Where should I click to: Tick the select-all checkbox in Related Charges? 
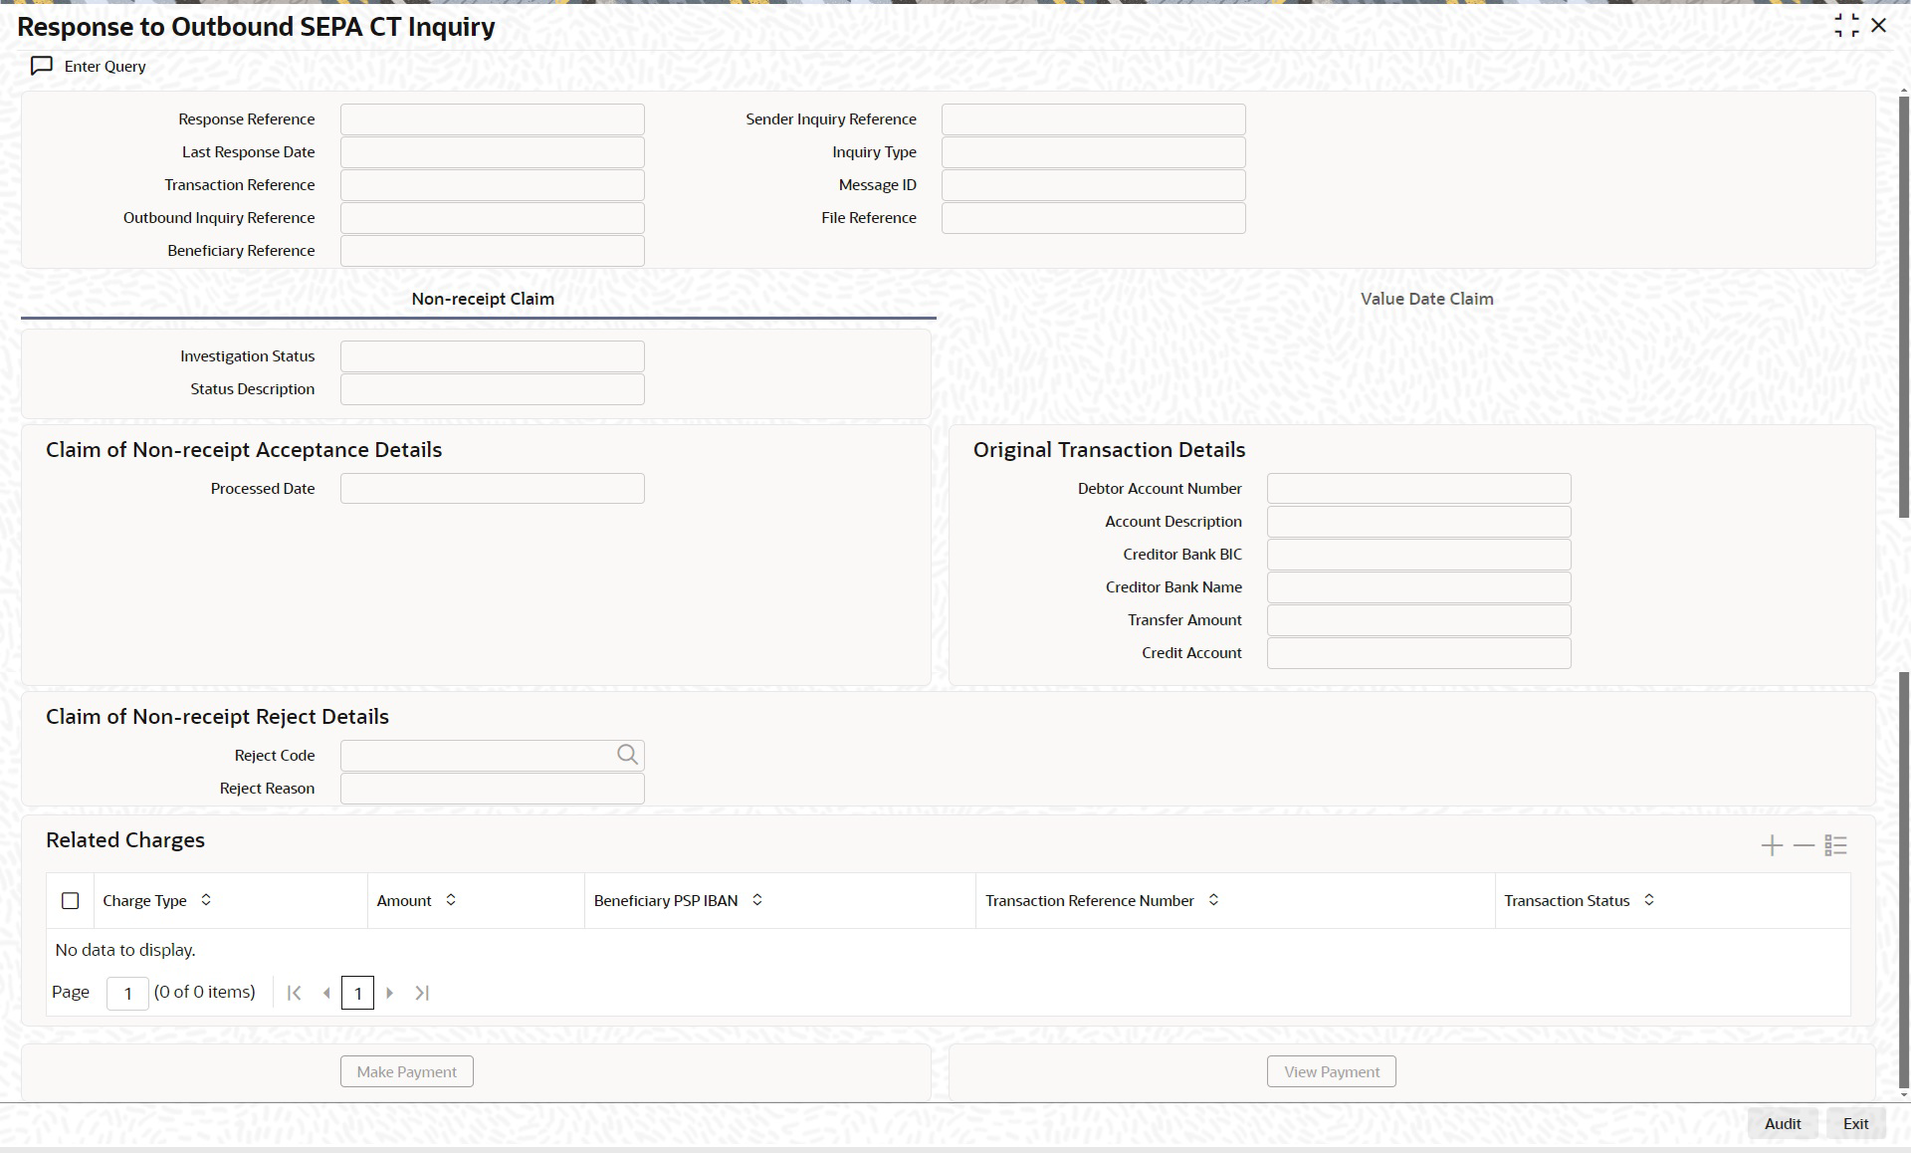pyautogui.click(x=70, y=900)
